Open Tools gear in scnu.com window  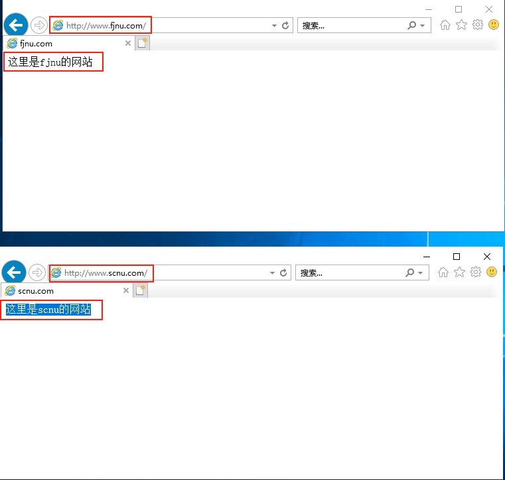click(476, 272)
